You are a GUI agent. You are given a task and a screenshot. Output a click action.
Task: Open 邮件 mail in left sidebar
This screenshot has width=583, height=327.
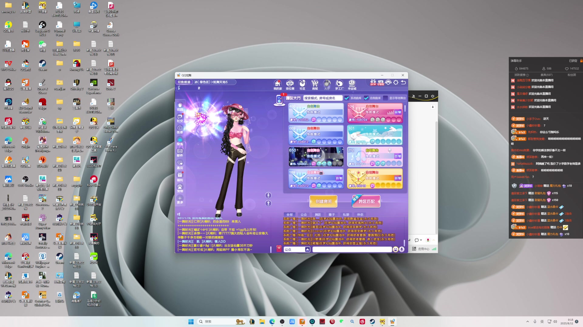point(180,153)
